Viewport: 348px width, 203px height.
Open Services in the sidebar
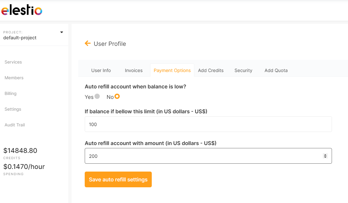tap(13, 62)
